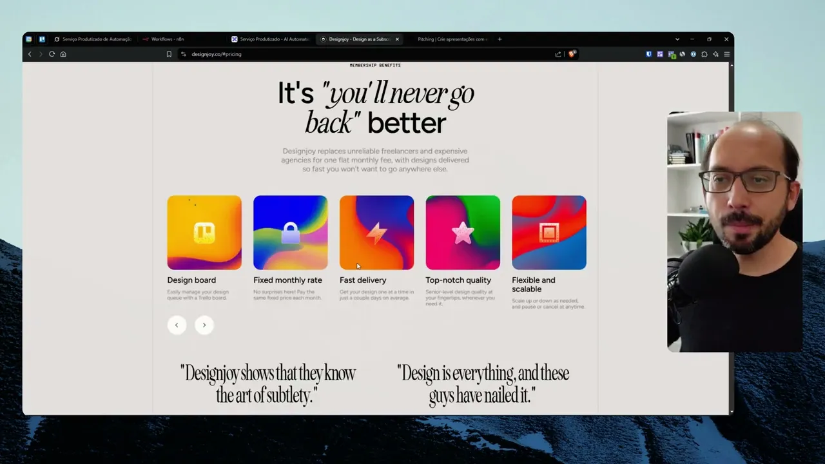The image size is (825, 464).
Task: Open the extensions puzzle piece menu
Action: [x=704, y=54]
